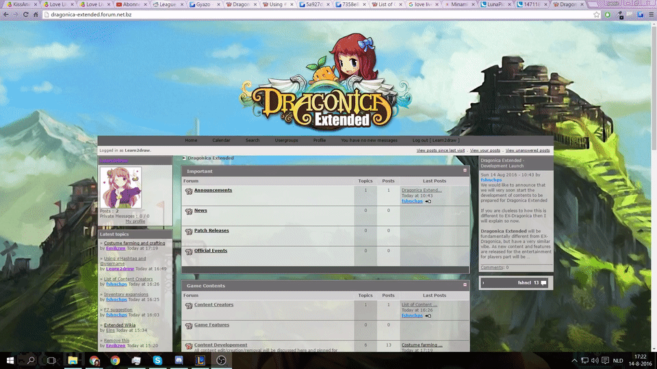Image resolution: width=657 pixels, height=369 pixels.
Task: Open Inventory expansions latest topic
Action: pyautogui.click(x=126, y=295)
